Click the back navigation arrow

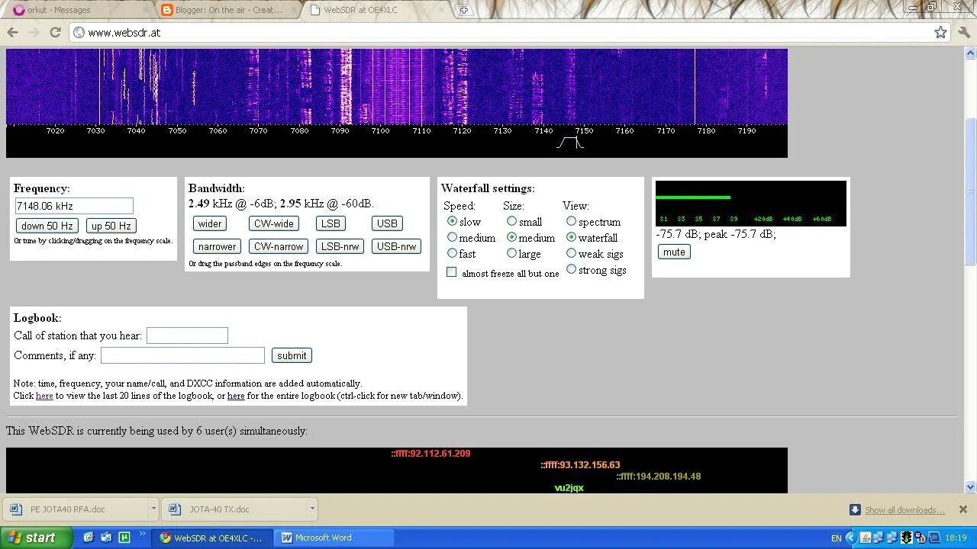pyautogui.click(x=12, y=32)
